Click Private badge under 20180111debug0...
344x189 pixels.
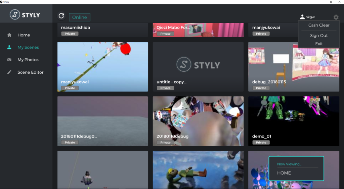[x=70, y=143]
